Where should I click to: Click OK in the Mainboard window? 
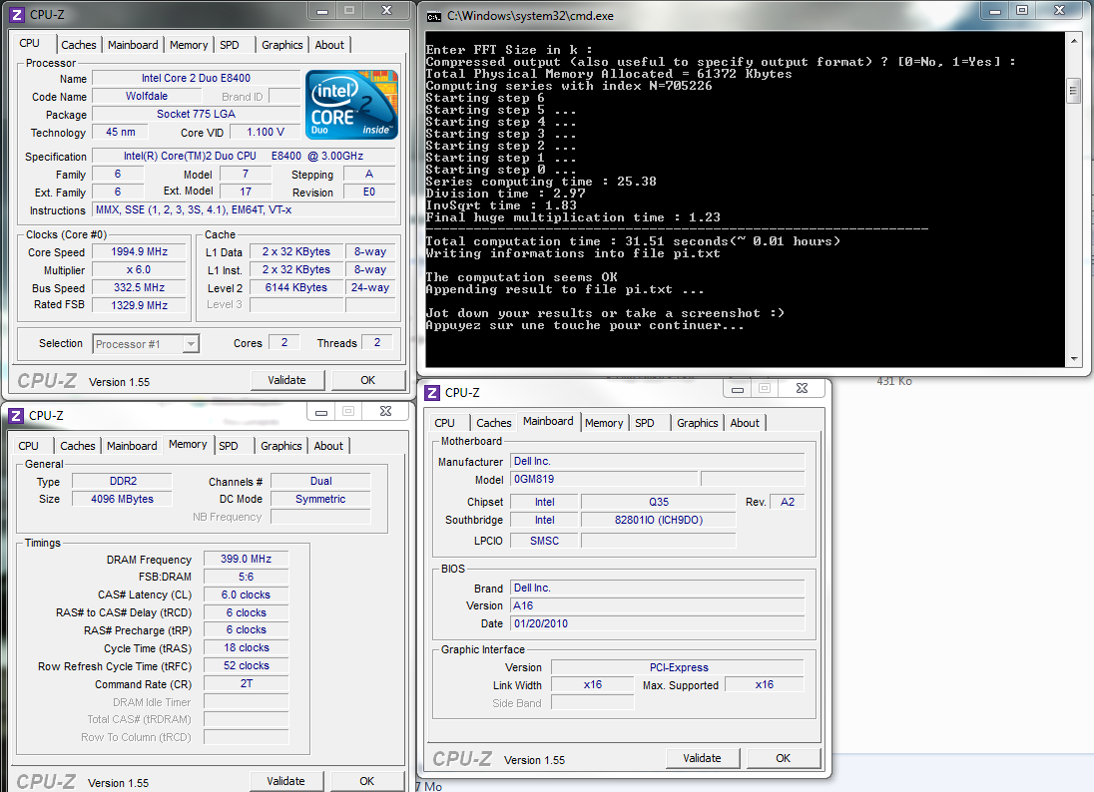[783, 758]
